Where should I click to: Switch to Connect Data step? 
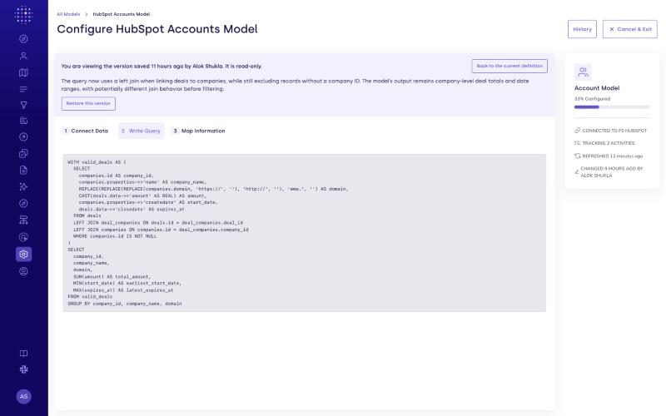pos(85,131)
